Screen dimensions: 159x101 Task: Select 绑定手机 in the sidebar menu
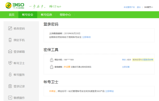pyautogui.click(x=19, y=40)
